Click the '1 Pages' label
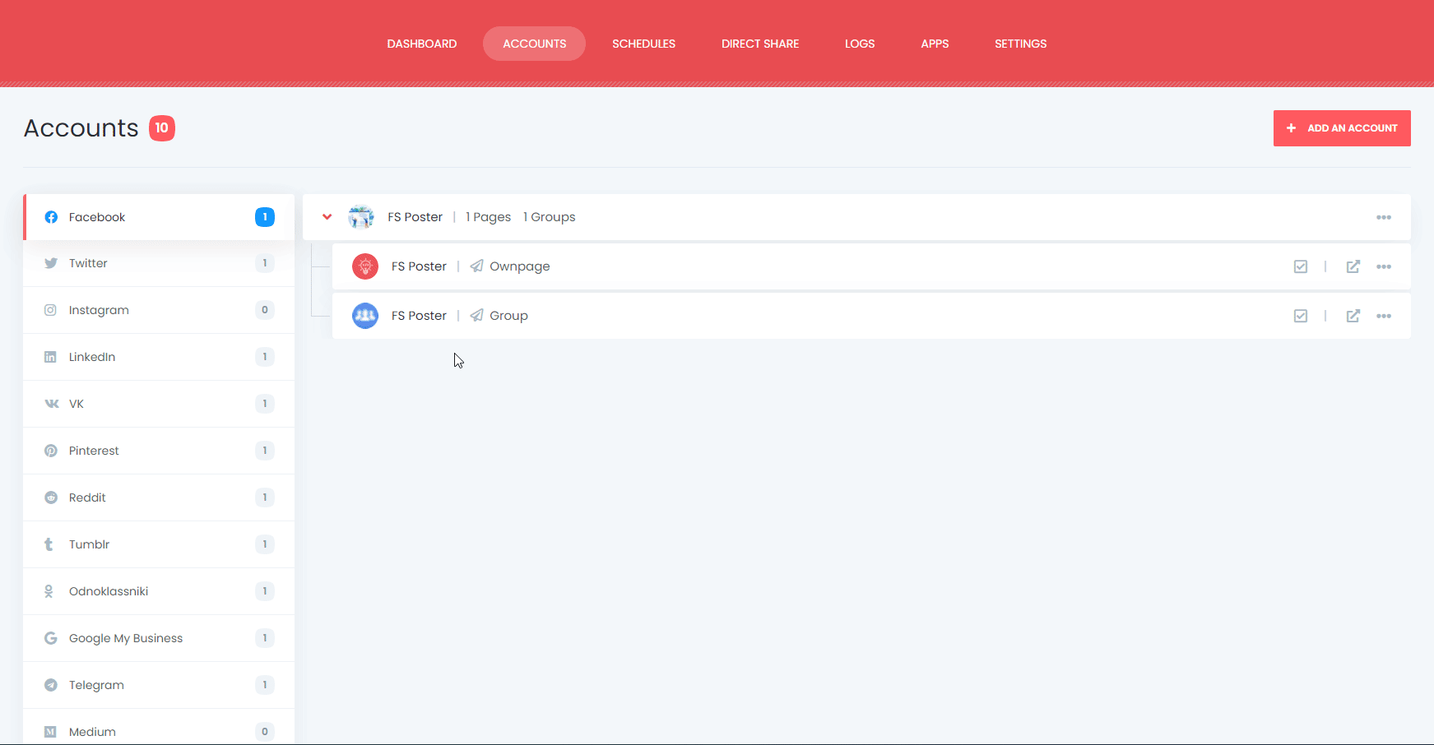The height and width of the screenshot is (745, 1434). (x=488, y=217)
